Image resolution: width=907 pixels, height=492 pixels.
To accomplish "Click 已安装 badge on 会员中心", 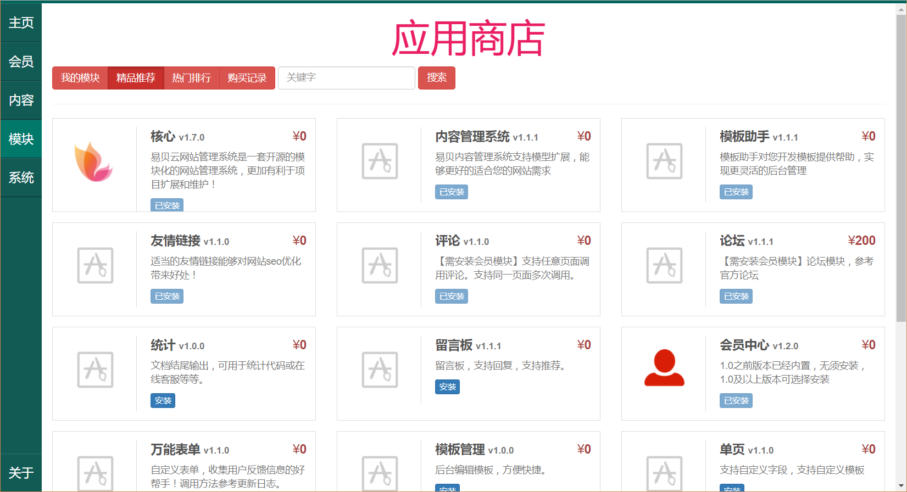I will (736, 401).
